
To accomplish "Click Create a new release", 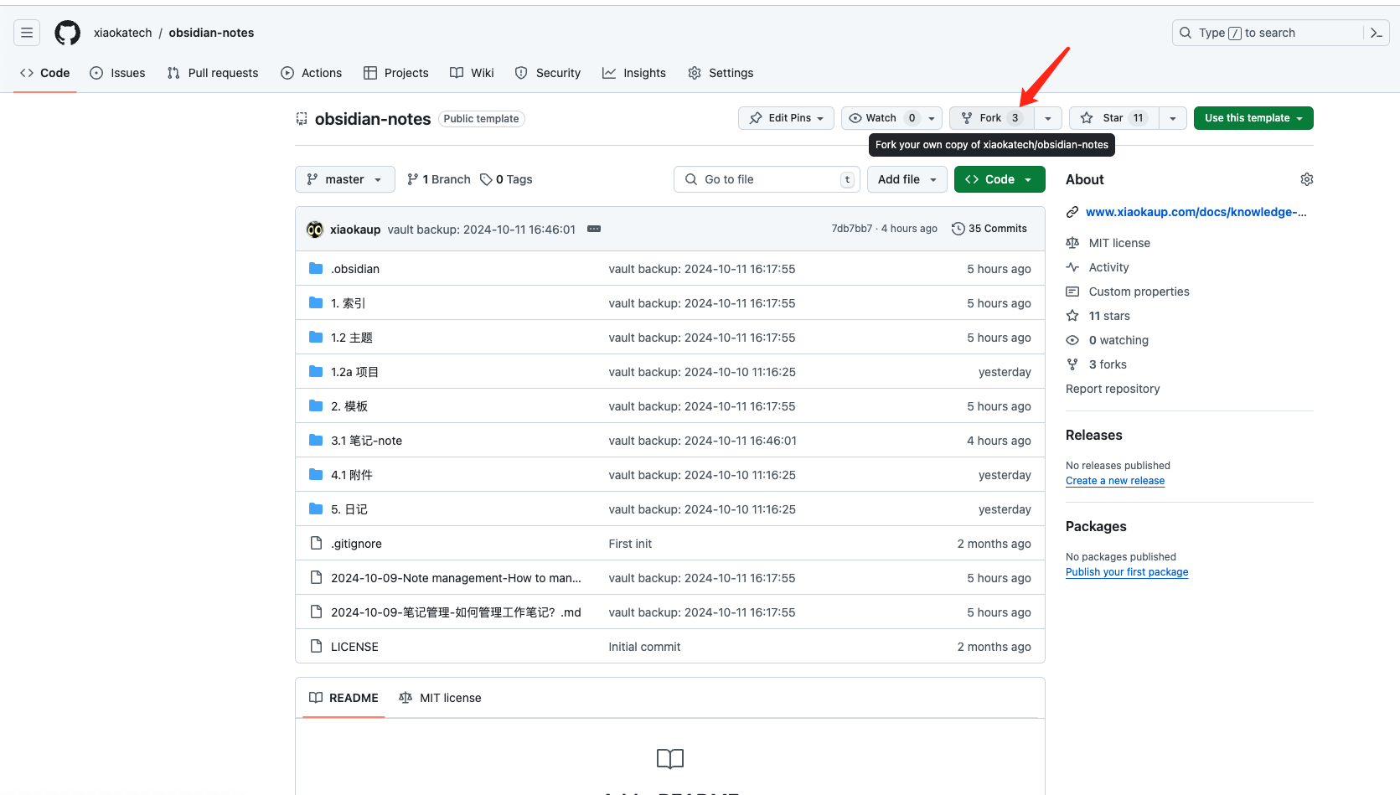I will (x=1115, y=481).
